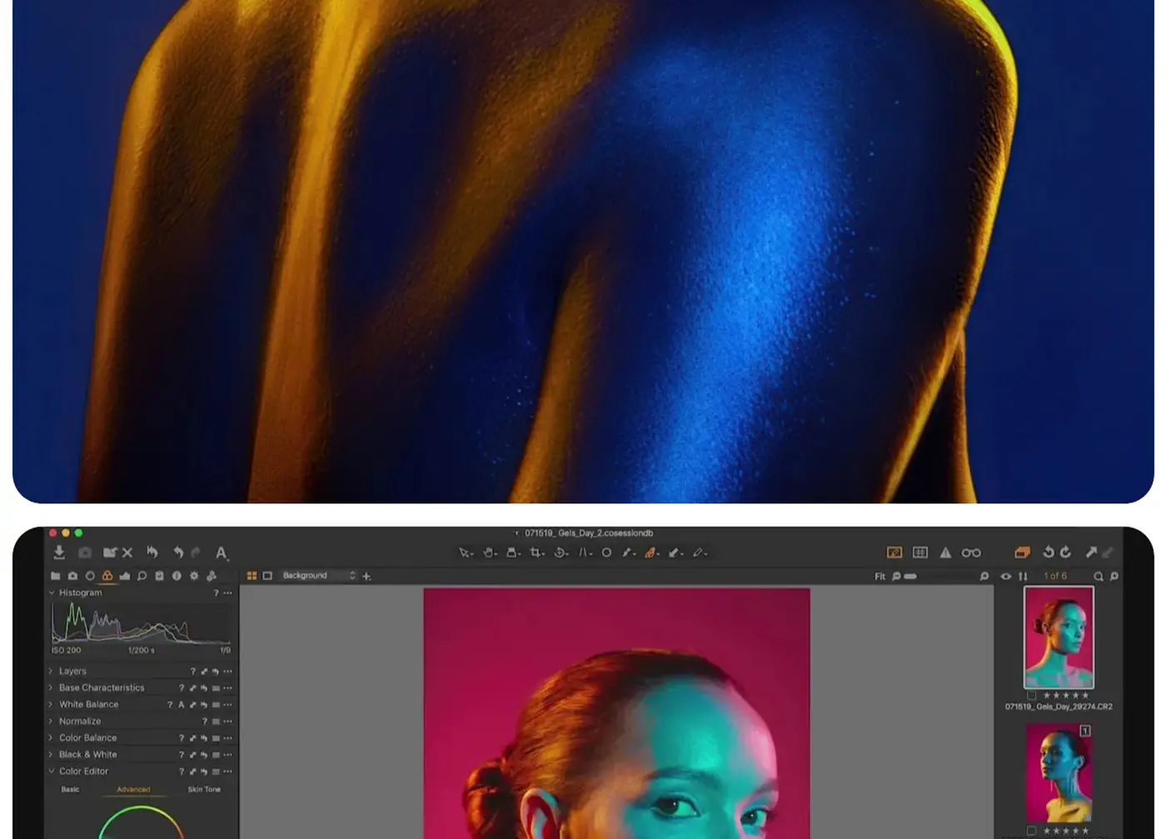Select the Keystone correction tool
Viewport: 1166px width, 839px height.
(585, 552)
